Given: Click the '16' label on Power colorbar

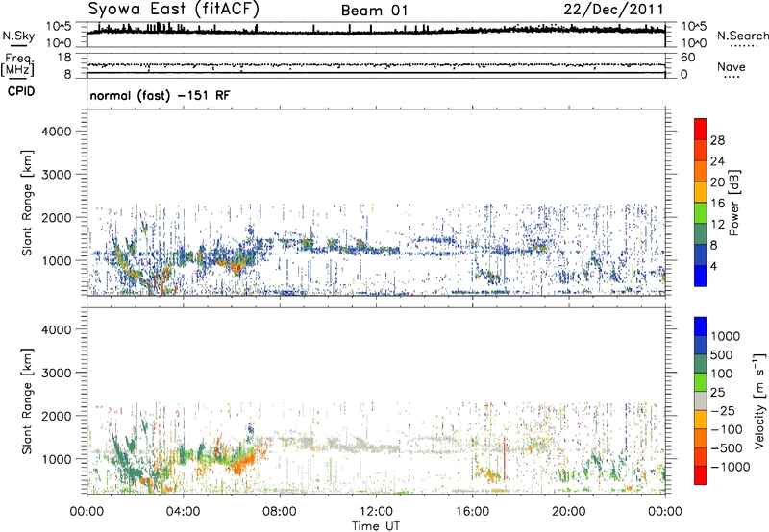Looking at the screenshot, I should [x=717, y=204].
